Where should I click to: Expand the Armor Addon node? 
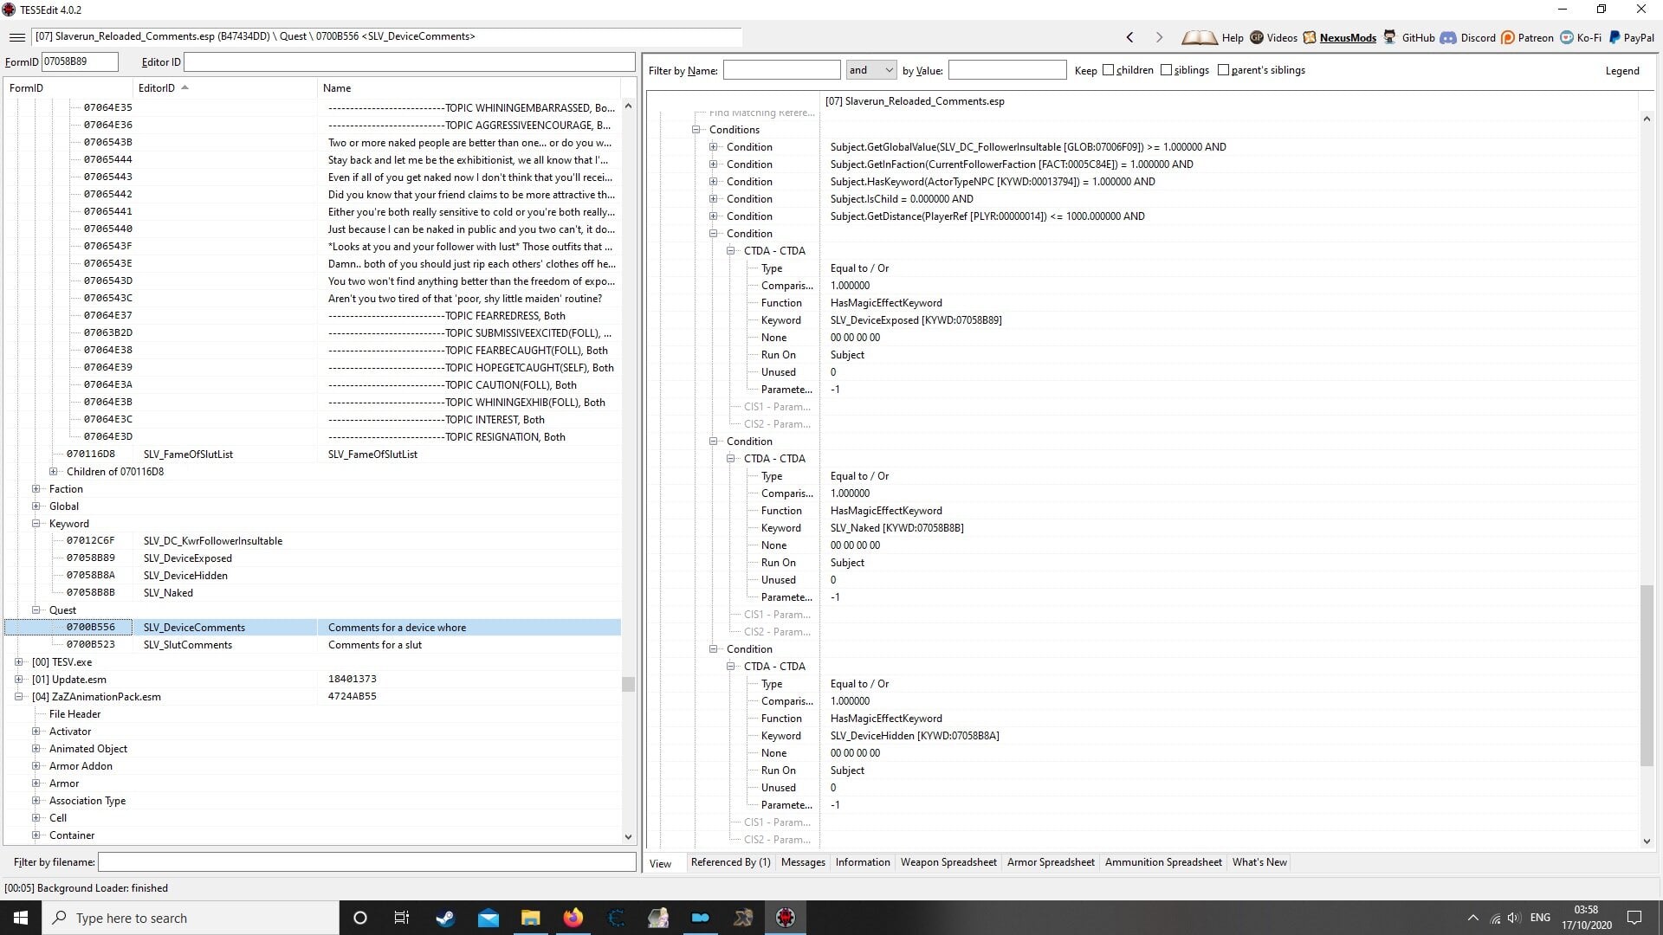click(36, 766)
